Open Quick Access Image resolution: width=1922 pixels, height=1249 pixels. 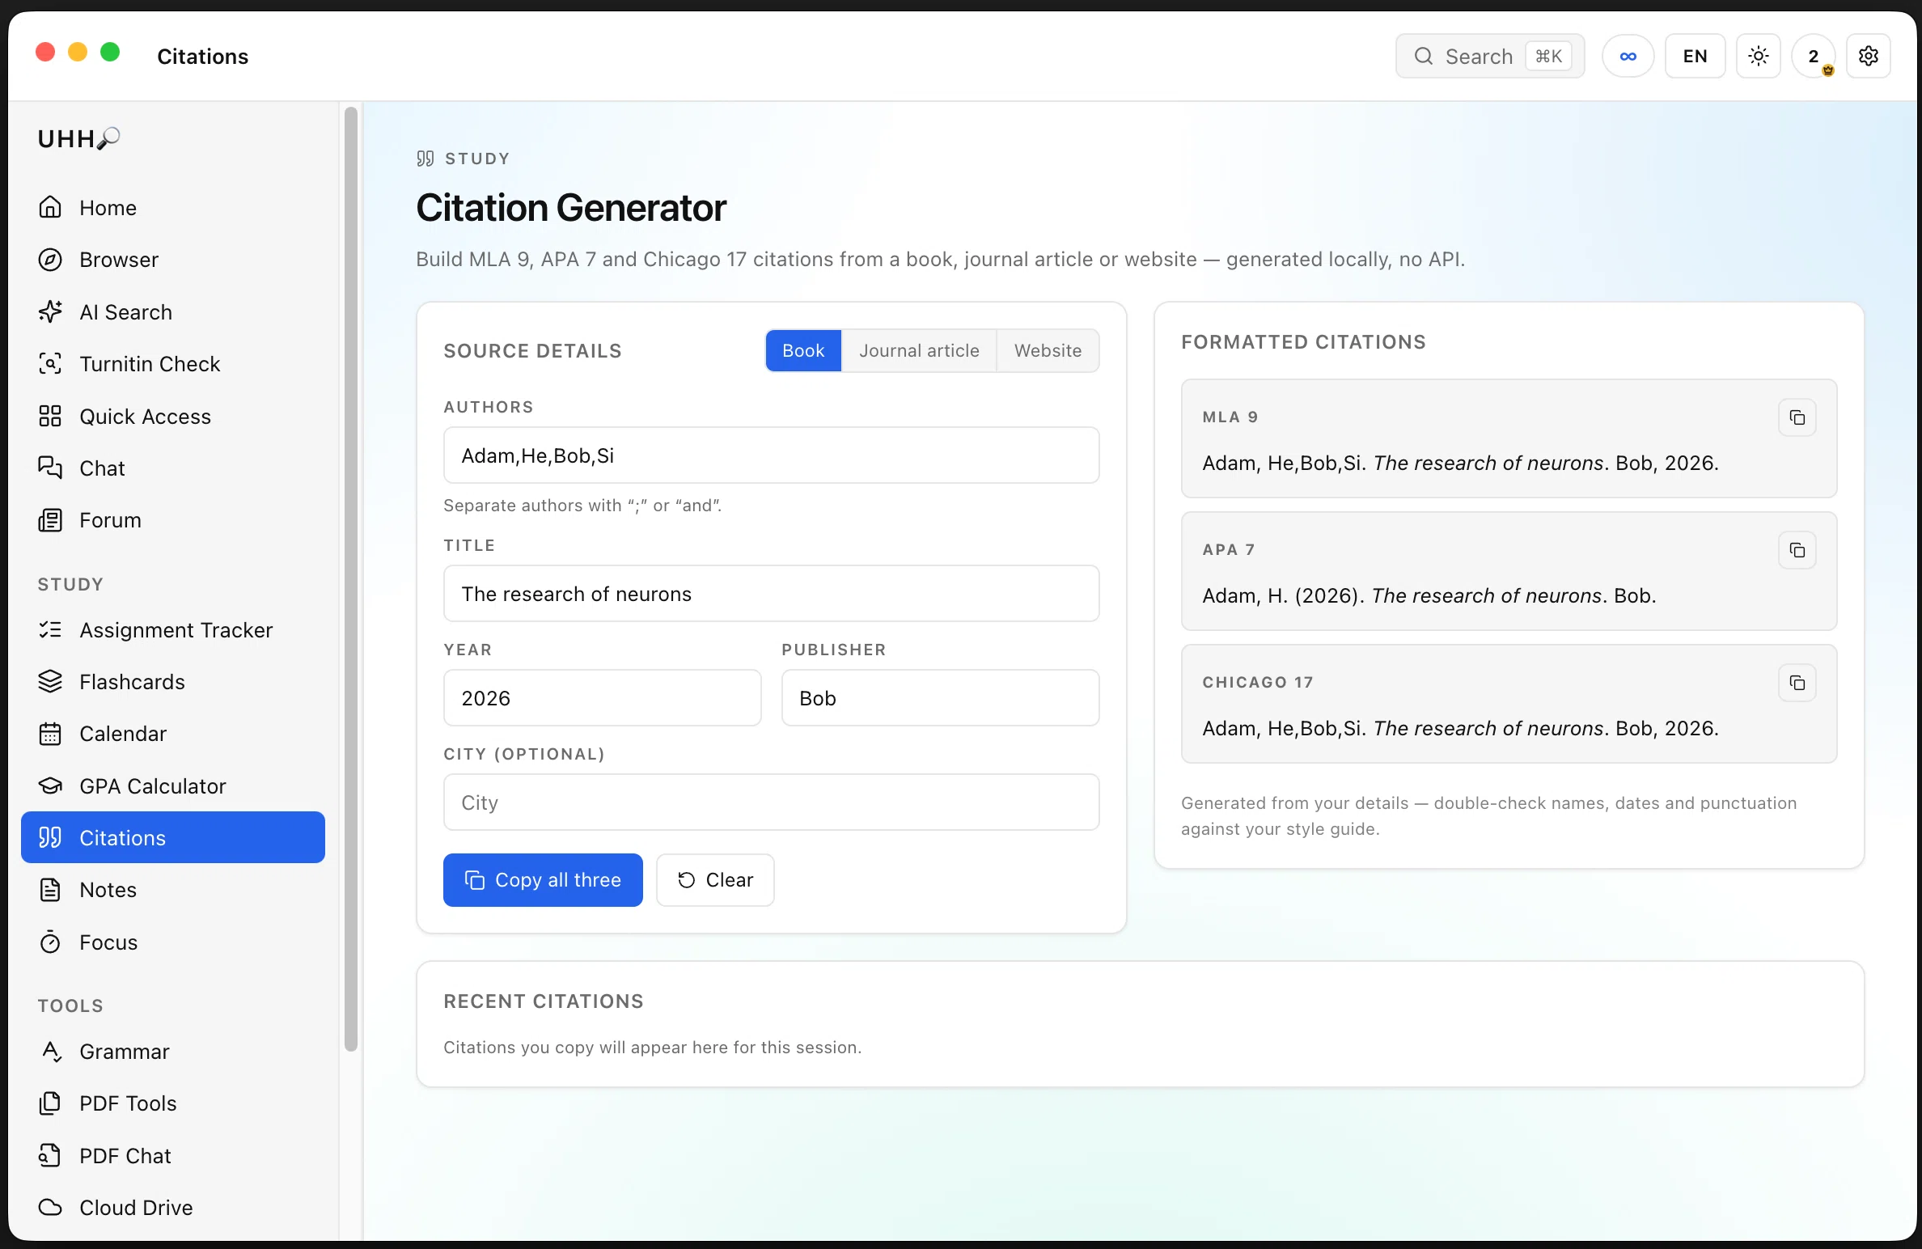point(173,417)
